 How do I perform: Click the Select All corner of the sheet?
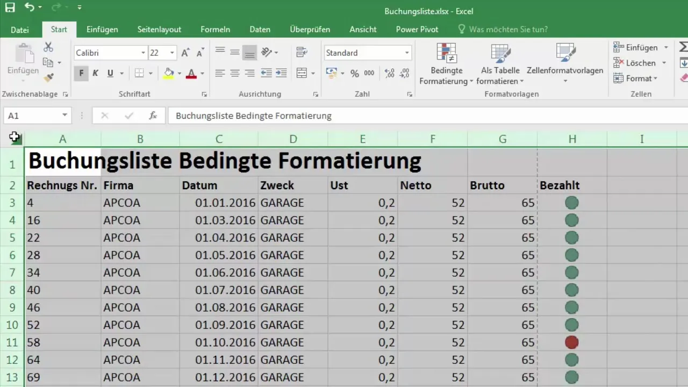click(x=15, y=139)
